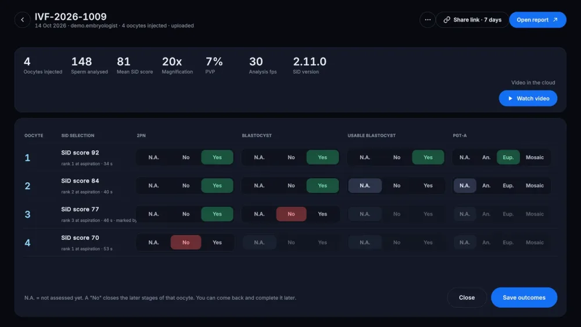Mark oocyte 2 PGT-A as Mosaic

535,185
